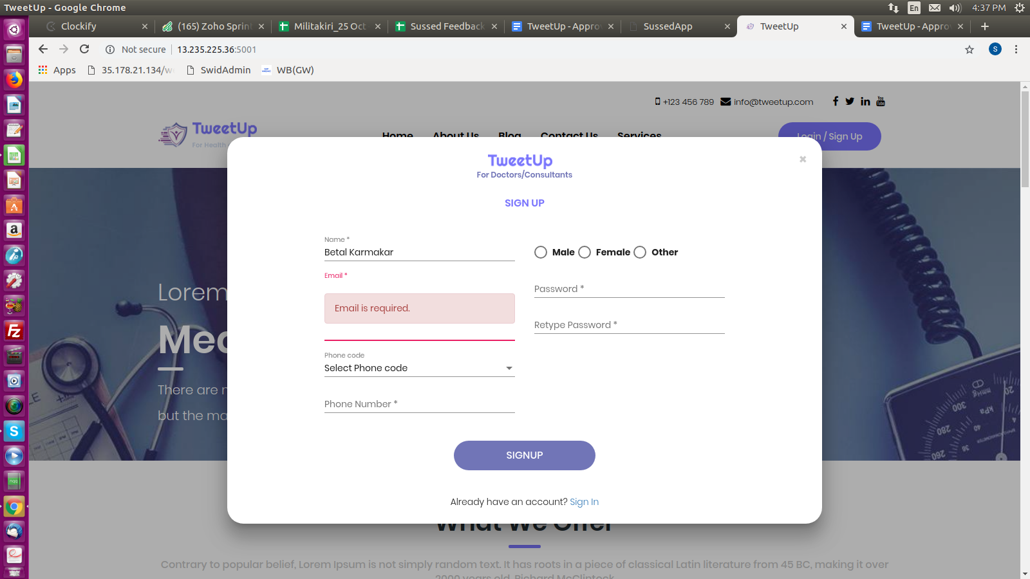The image size is (1030, 579).
Task: Click the Twitter bird icon in header
Action: [x=850, y=101]
